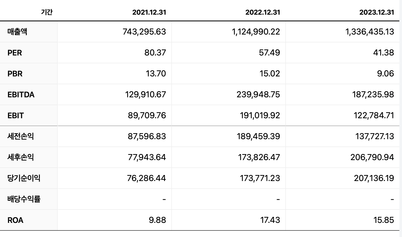Click the 세후손익 row label

[20, 157]
